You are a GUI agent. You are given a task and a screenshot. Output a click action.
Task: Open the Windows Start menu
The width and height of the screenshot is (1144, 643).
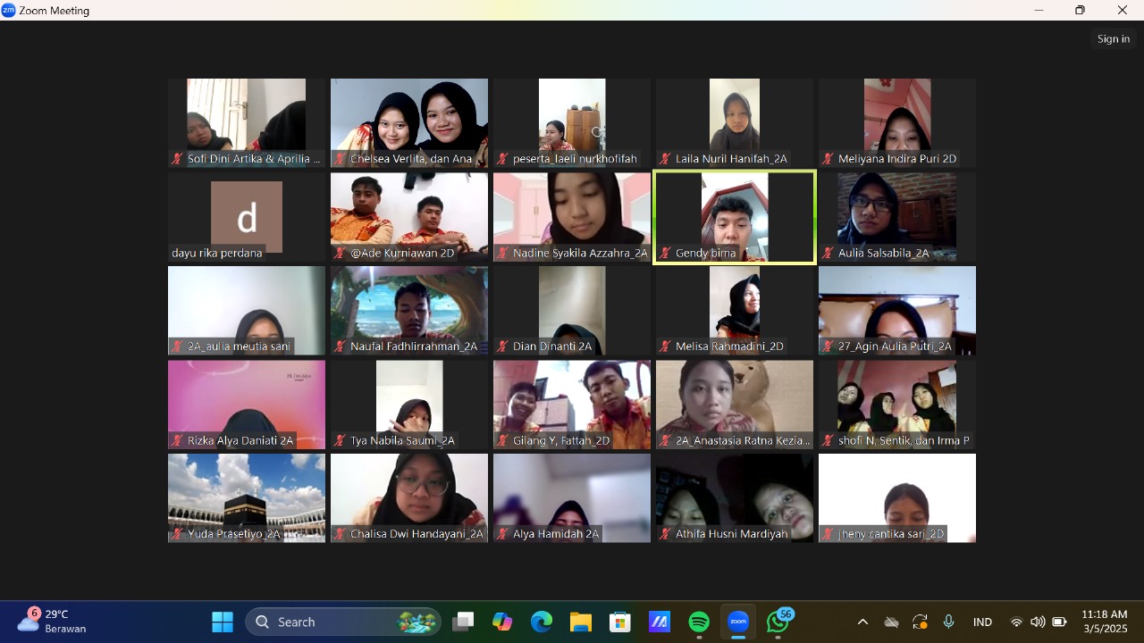223,622
